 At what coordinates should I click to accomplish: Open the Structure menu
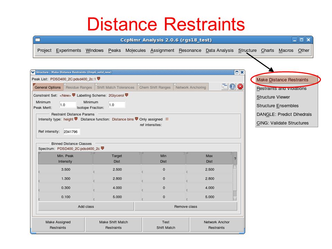pyautogui.click(x=247, y=50)
